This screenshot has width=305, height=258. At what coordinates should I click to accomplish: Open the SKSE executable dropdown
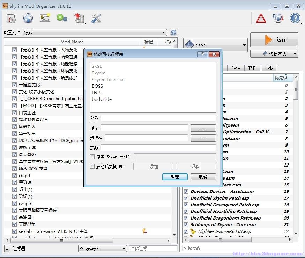(x=216, y=45)
